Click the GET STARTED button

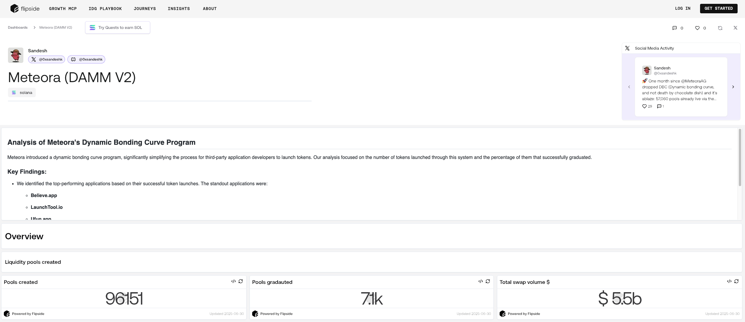(x=719, y=8)
